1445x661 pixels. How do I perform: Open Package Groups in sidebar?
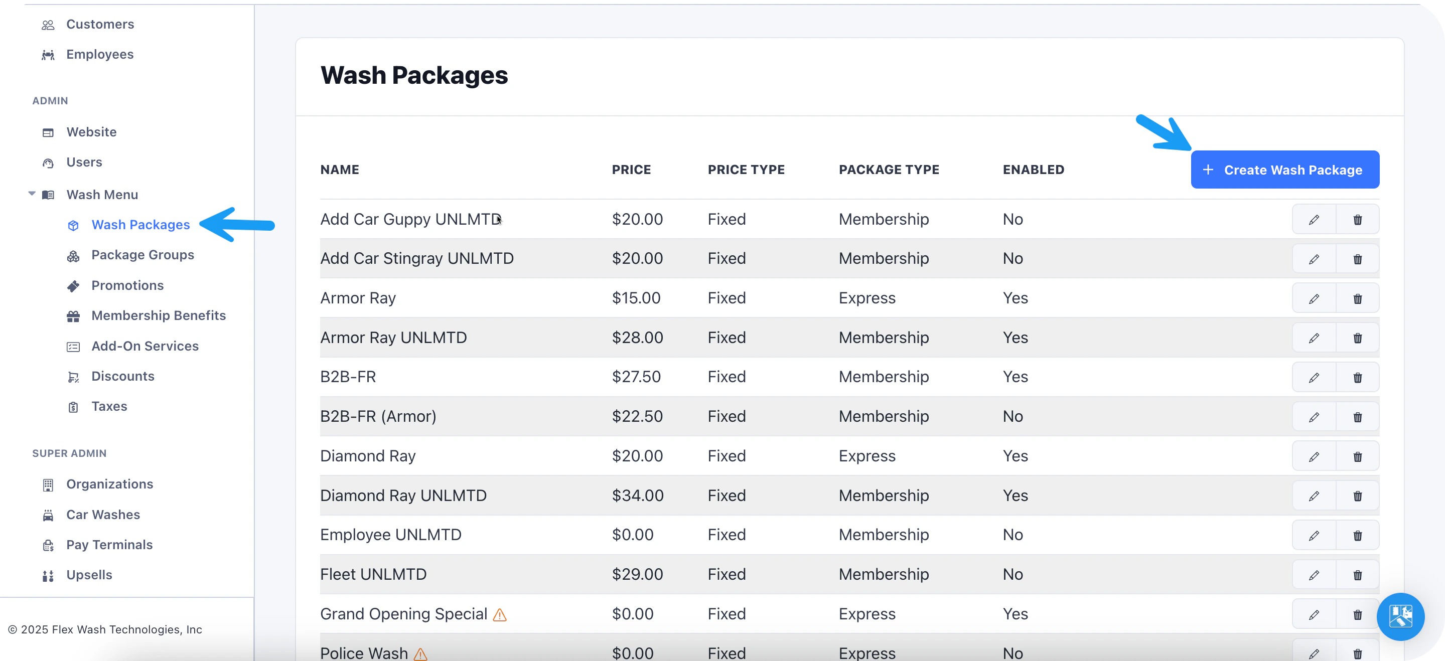click(142, 255)
